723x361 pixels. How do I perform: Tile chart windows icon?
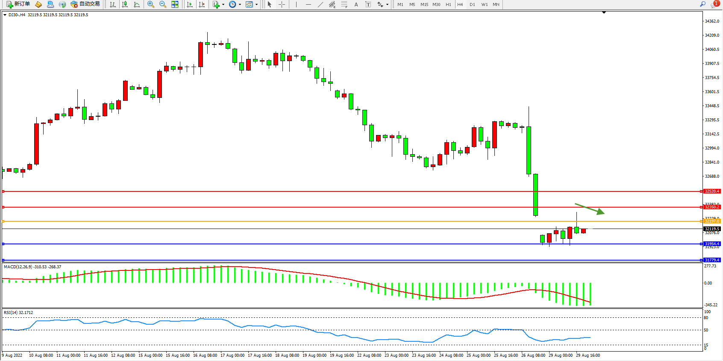tap(175, 4)
